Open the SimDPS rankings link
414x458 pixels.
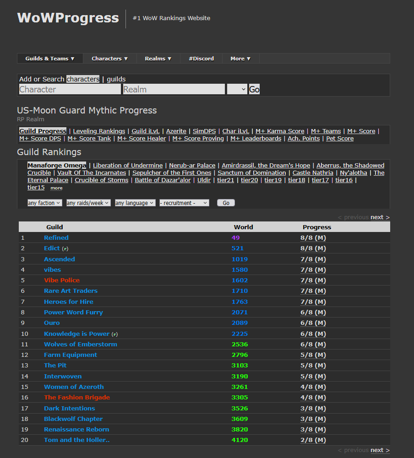point(204,131)
